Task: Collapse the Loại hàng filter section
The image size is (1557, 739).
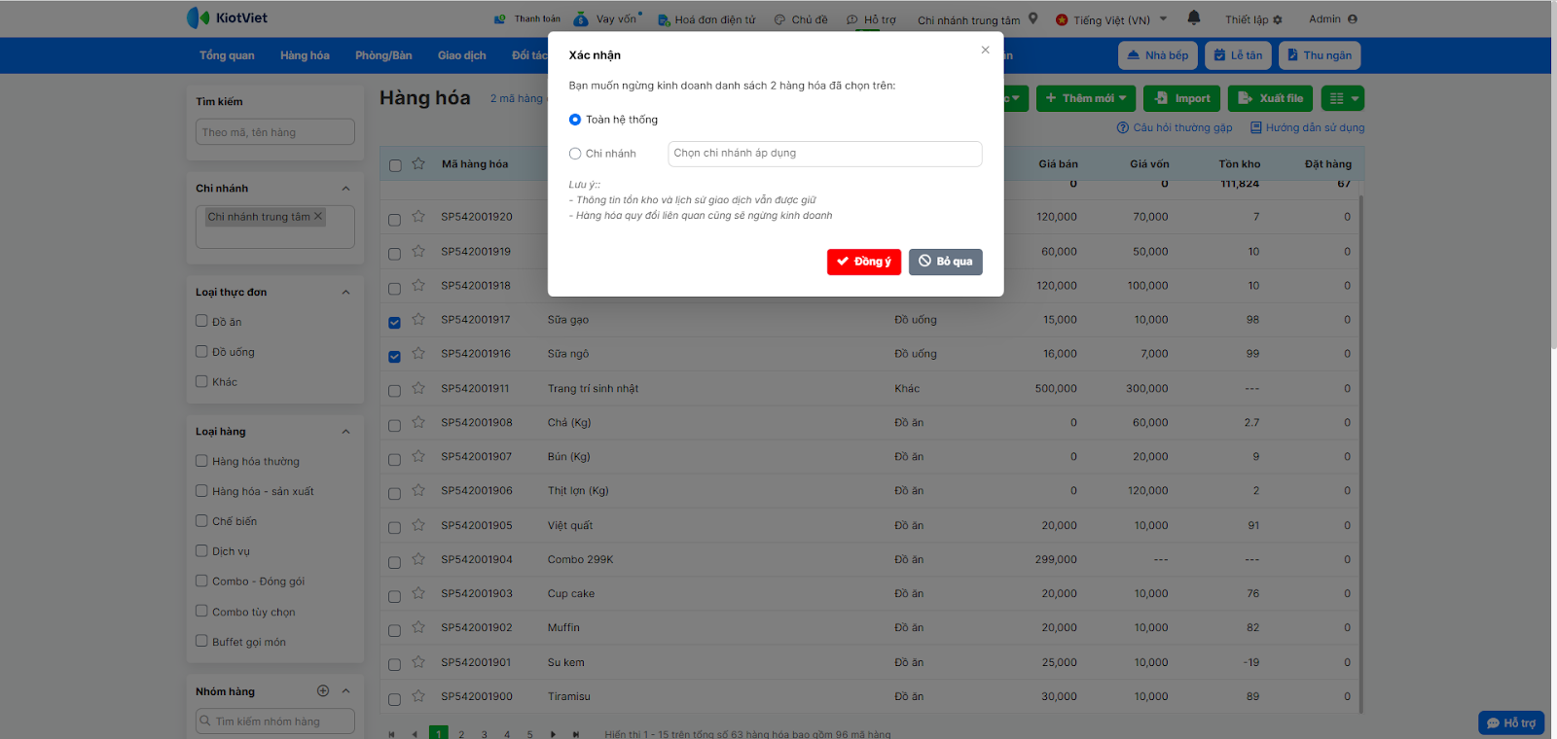Action: (345, 432)
